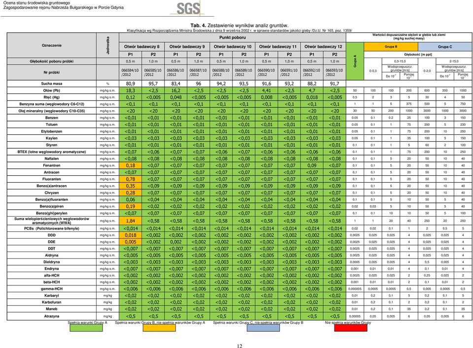
Task: Click the 'Oznaczenie' header cell
Action: click(x=52, y=45)
